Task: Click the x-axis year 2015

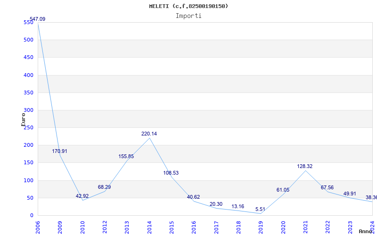Action: [172, 228]
